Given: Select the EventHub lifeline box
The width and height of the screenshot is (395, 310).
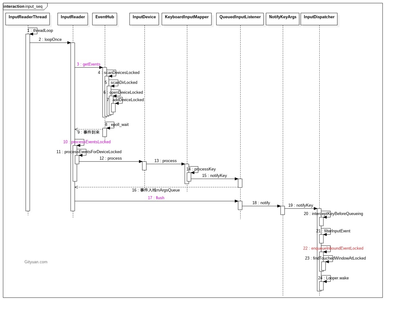Looking at the screenshot, I should click(104, 19).
